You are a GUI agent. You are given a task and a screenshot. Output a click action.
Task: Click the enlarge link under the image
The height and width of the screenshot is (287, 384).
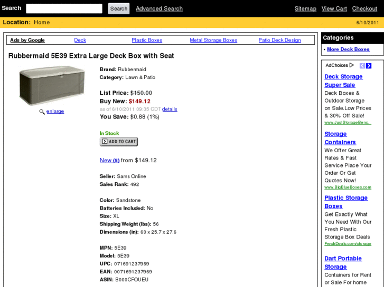click(x=55, y=111)
